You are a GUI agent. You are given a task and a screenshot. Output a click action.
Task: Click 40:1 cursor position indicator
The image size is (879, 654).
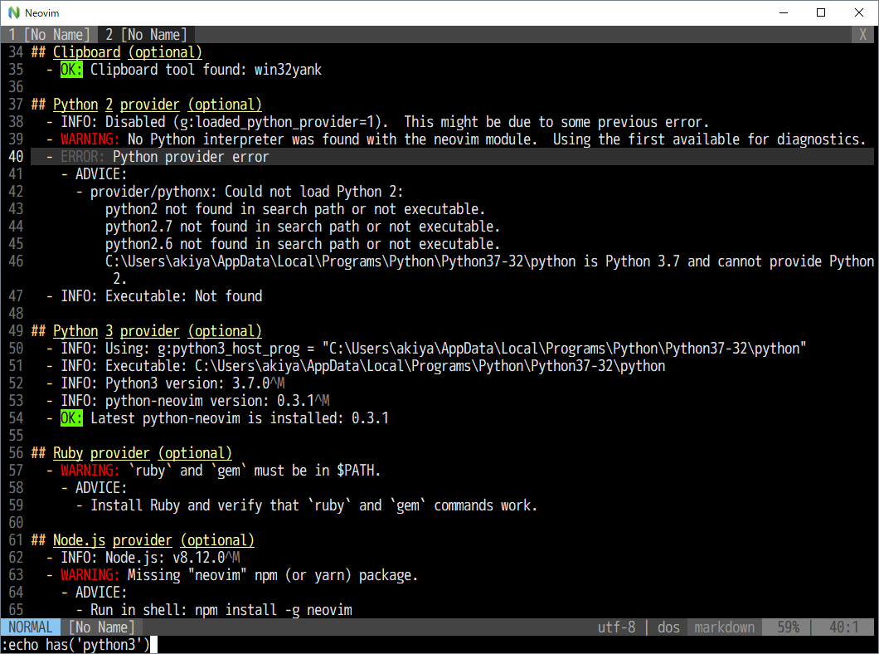(x=843, y=627)
